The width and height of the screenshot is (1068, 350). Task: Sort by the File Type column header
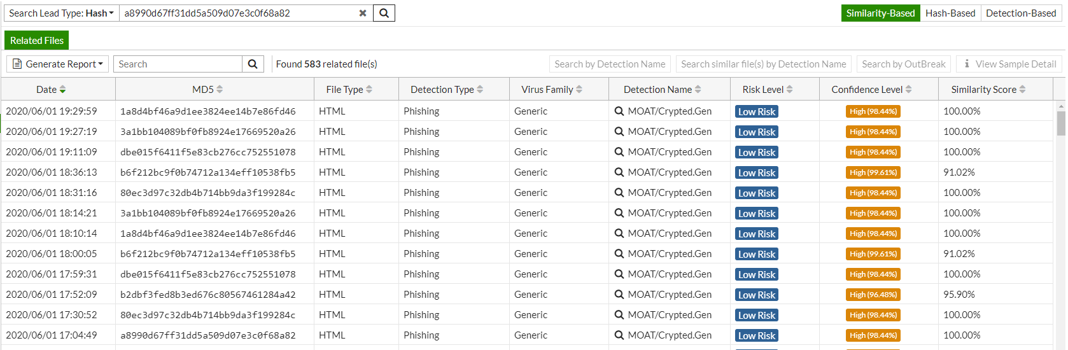coord(349,90)
